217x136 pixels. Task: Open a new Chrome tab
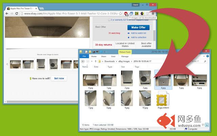(x=41, y=8)
